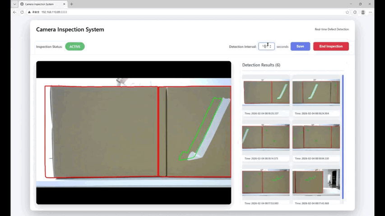Close the Camera Inspection System tab

point(64,4)
